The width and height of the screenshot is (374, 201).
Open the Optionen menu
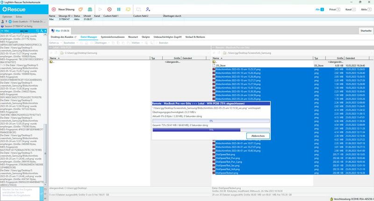pos(7,16)
